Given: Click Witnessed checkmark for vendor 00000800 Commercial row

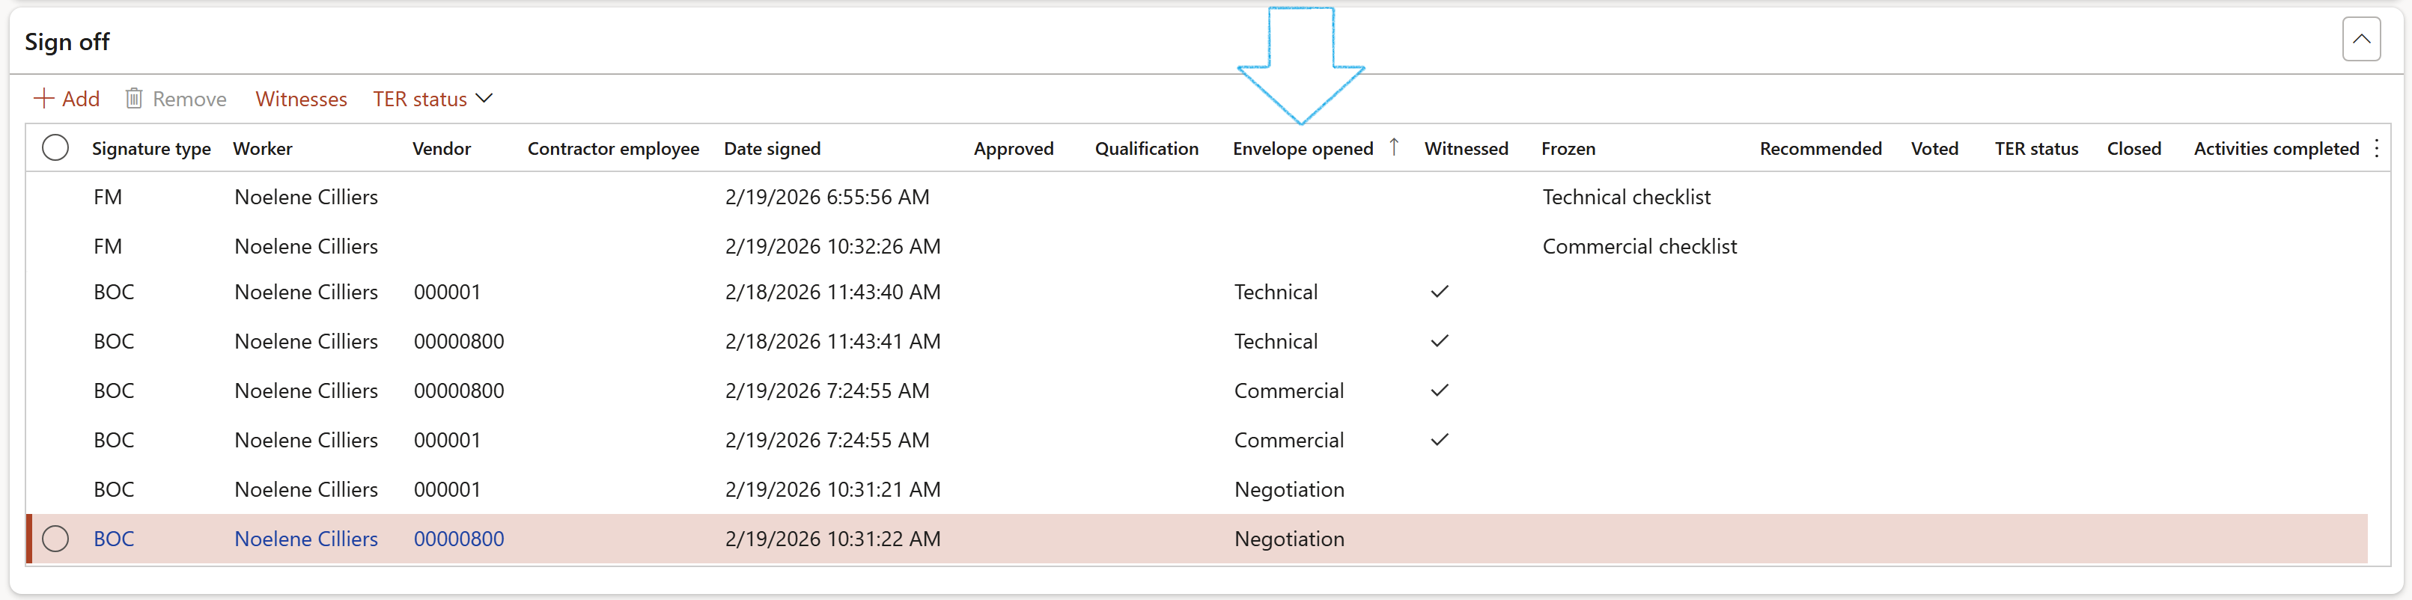Looking at the screenshot, I should [x=1439, y=391].
